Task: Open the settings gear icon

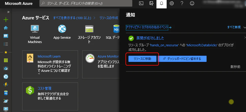Action: (x=172, y=4)
